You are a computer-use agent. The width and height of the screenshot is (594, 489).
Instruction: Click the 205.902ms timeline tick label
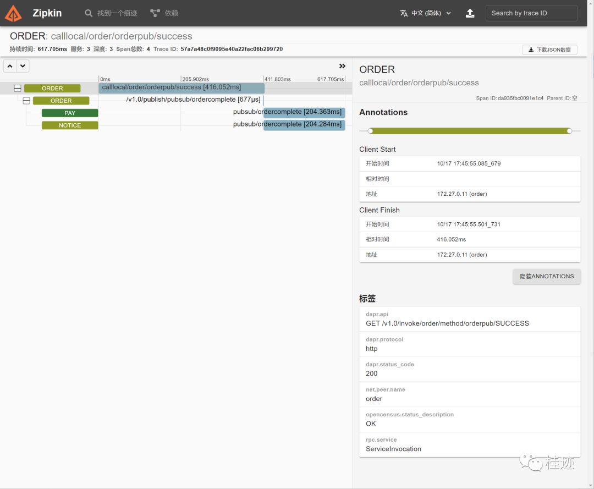point(195,79)
